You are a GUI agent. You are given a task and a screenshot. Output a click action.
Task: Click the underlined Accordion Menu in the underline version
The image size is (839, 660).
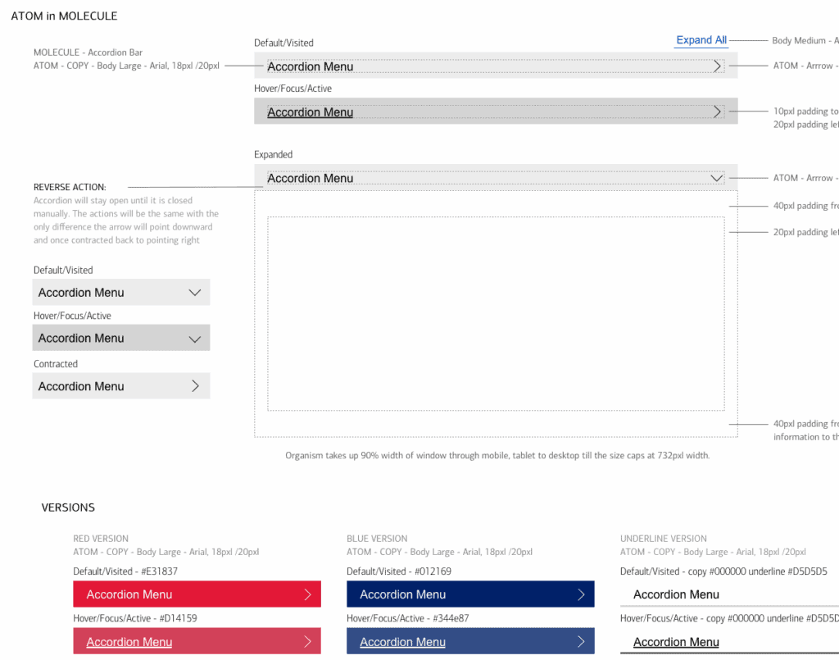[x=676, y=642]
